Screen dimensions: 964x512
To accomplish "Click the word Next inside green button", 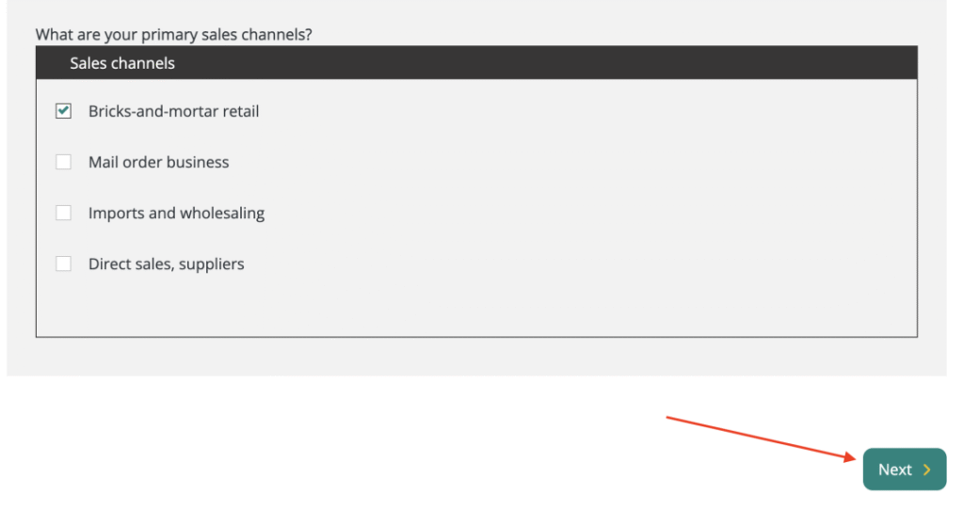I will click(x=894, y=470).
